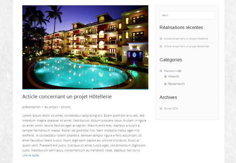Open the Réalisations (2) category
Viewport: 236px width, 163px height.
click(x=172, y=71)
